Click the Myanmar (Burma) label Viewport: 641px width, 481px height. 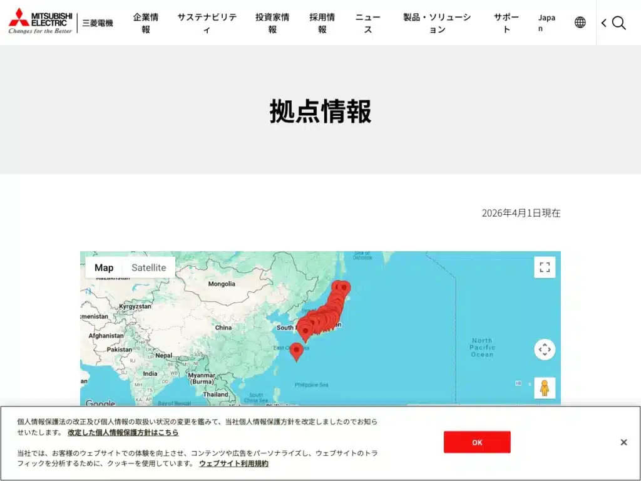[x=202, y=378]
